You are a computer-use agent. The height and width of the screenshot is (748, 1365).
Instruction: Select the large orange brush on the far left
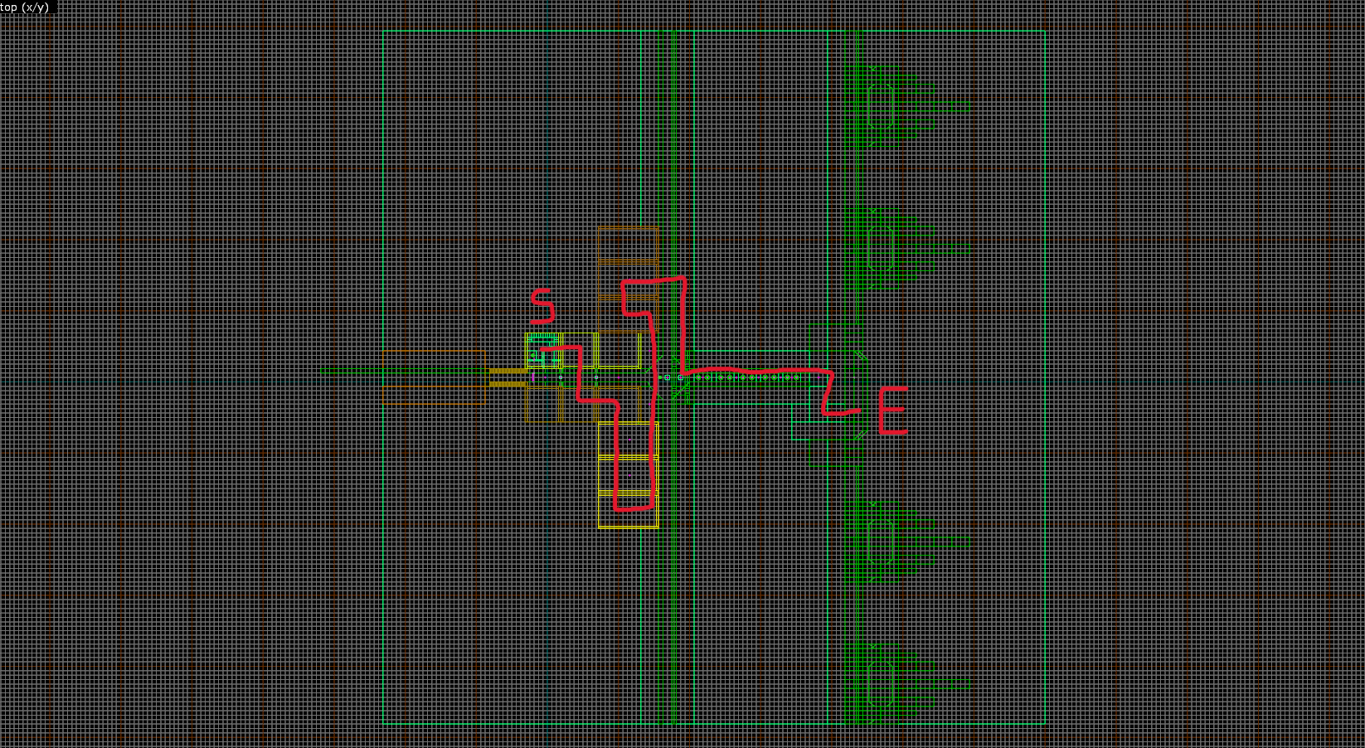tap(434, 376)
